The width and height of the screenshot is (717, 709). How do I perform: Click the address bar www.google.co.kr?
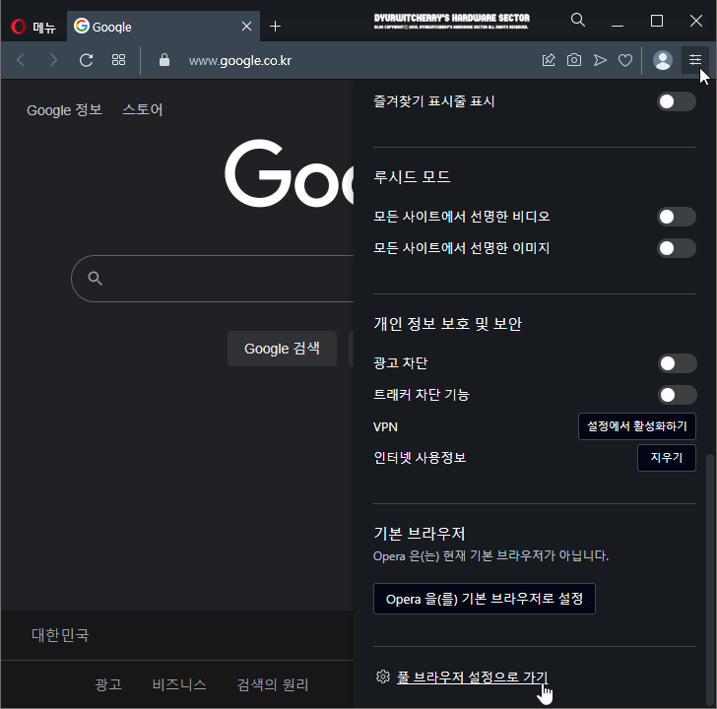[240, 60]
